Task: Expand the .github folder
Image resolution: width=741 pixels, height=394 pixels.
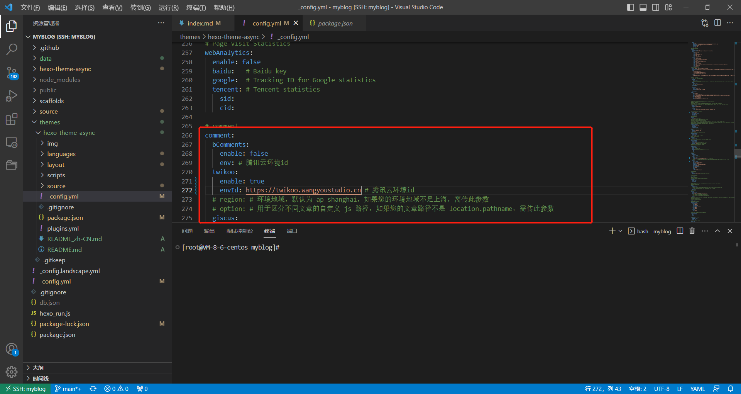Action: 98,48
